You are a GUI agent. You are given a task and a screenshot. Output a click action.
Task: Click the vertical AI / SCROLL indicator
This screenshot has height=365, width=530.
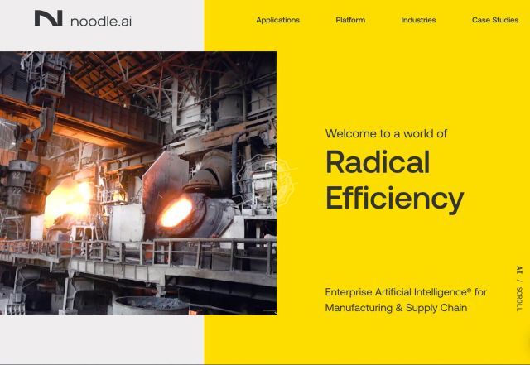[519, 288]
